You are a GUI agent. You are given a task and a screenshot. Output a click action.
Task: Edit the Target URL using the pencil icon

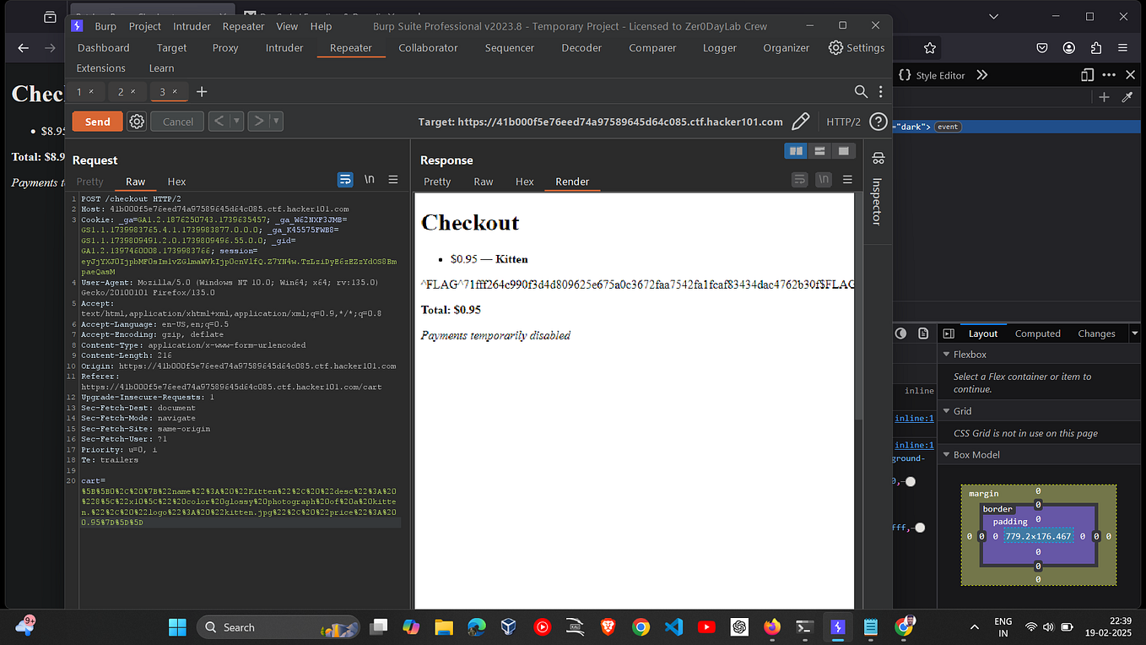[800, 122]
